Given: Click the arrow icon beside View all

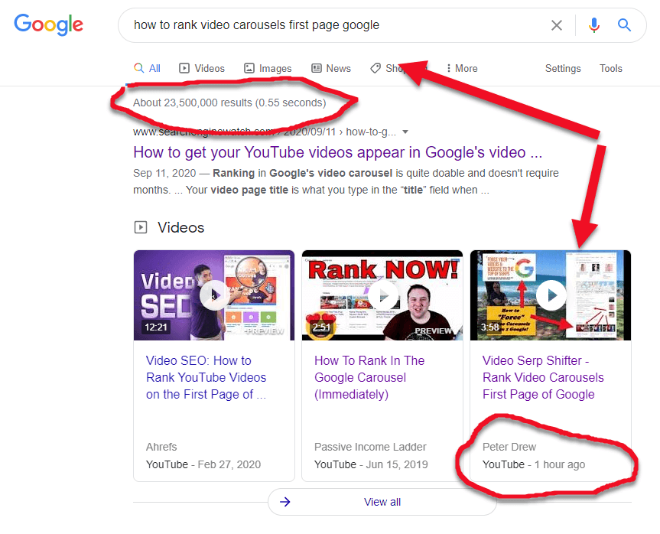Looking at the screenshot, I should point(285,502).
